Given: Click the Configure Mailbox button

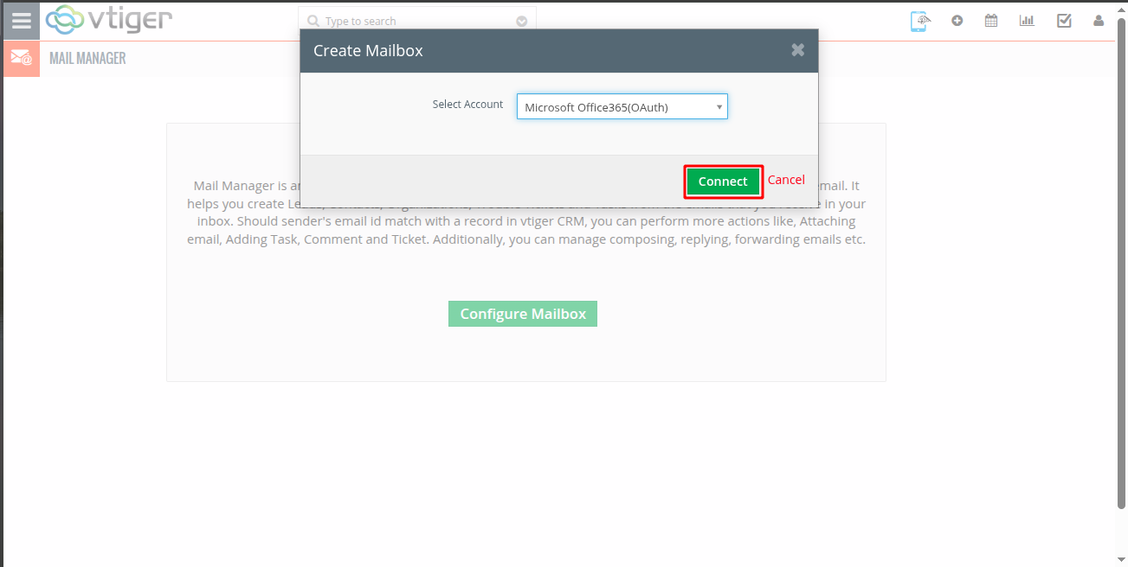Looking at the screenshot, I should click(523, 314).
